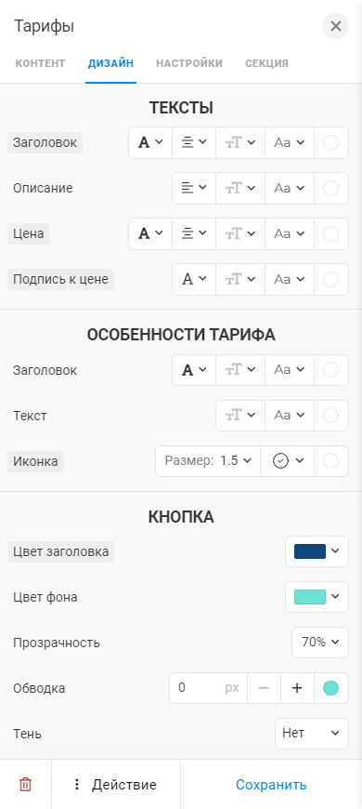Open the Прозрачность 70% dropdown
The image size is (362, 809).
(320, 643)
